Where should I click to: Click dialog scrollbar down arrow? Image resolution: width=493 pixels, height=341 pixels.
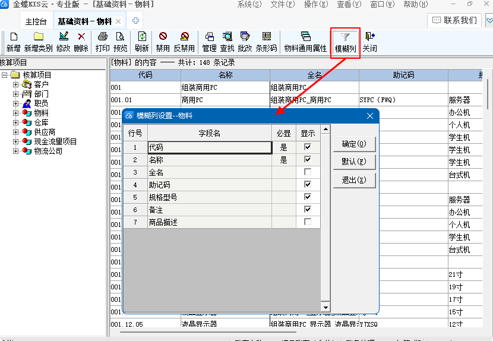[325, 307]
